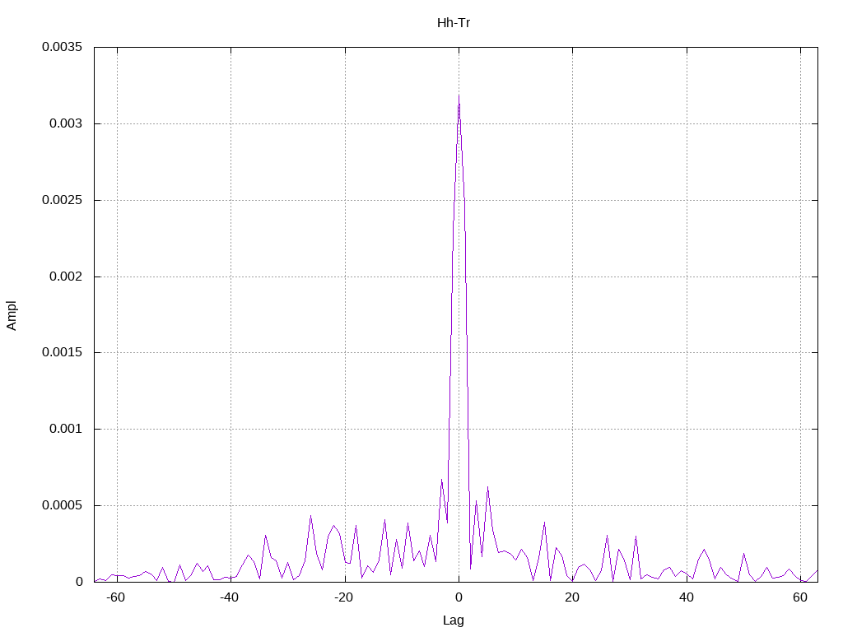Click the y-axis tick value 0.0035

63,47
